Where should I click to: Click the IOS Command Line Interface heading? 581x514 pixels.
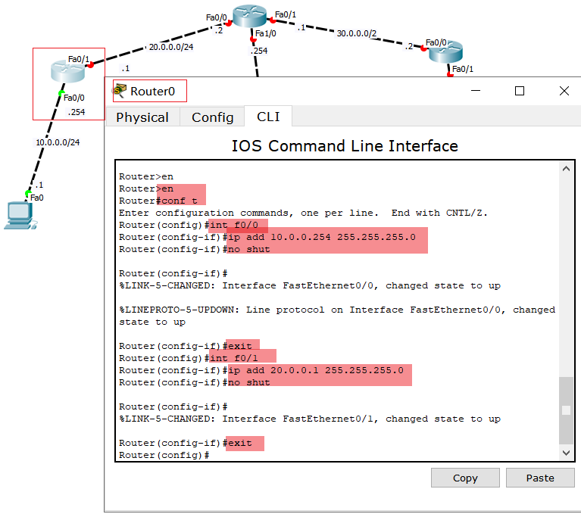point(345,145)
